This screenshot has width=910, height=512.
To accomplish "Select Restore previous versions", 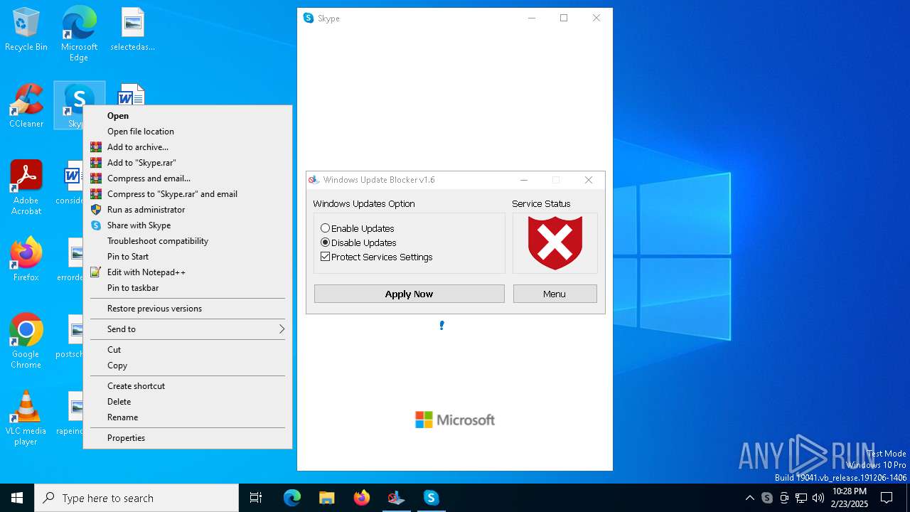I will (x=188, y=309).
